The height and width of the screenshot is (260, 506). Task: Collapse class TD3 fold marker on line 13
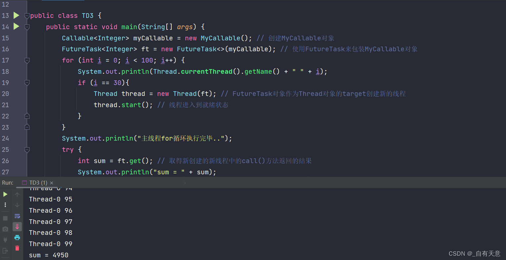(27, 16)
